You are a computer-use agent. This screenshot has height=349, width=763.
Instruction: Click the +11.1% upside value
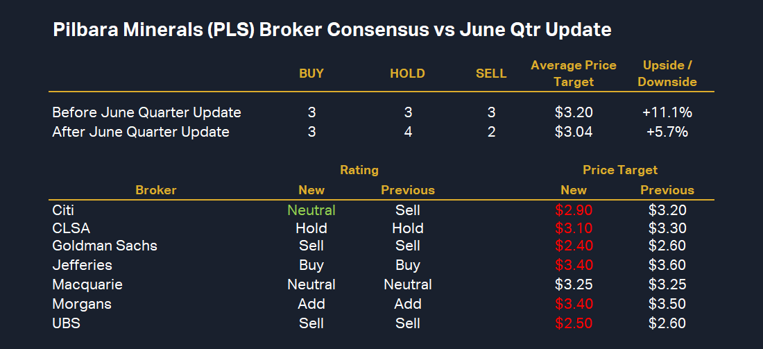pyautogui.click(x=667, y=112)
